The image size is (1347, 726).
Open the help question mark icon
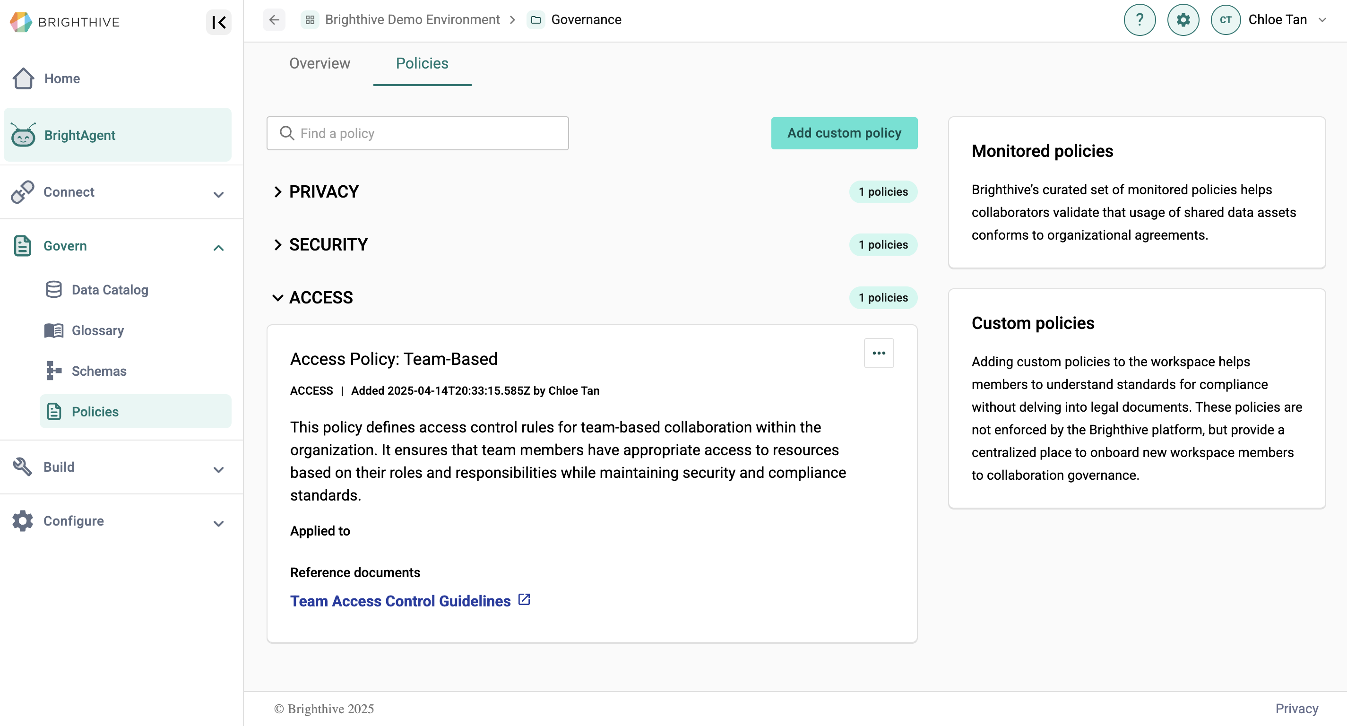pyautogui.click(x=1140, y=20)
